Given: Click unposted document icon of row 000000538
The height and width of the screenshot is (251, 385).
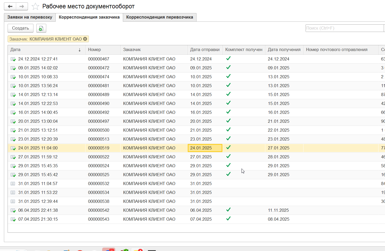Looking at the screenshot, I should (x=13, y=202).
